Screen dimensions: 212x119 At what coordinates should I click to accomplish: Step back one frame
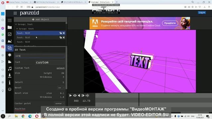pyautogui.click(x=79, y=96)
